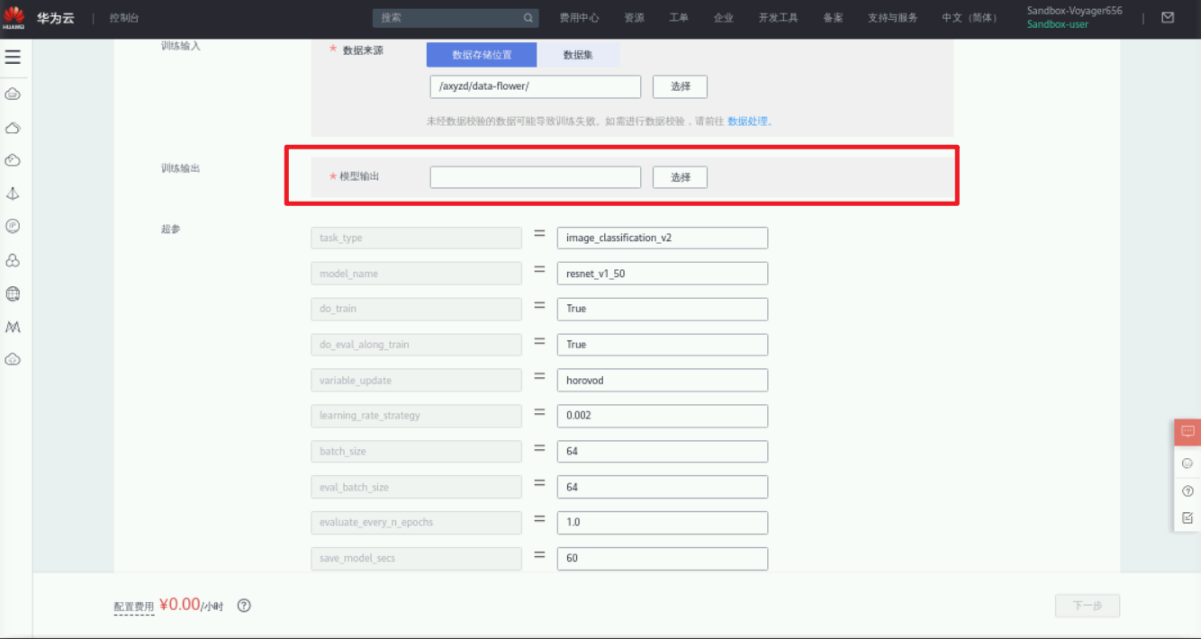Click the learning_rate_strategy parameter name box
The width and height of the screenshot is (1201, 639).
pyautogui.click(x=416, y=416)
